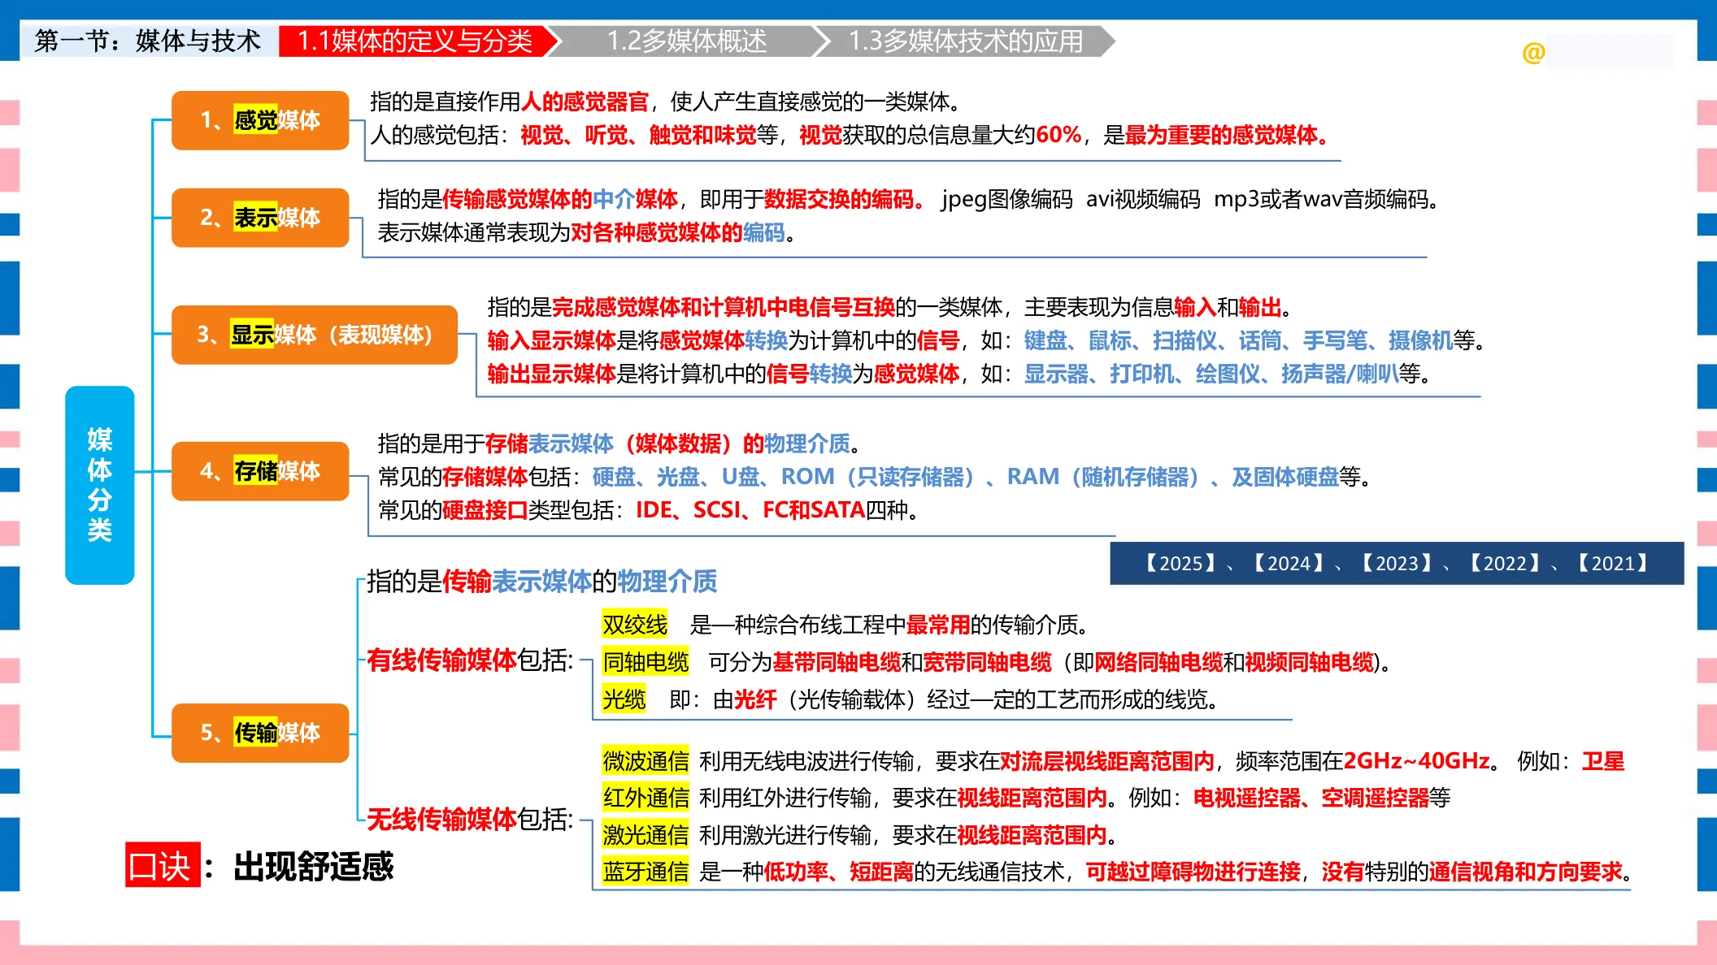The width and height of the screenshot is (1717, 965).
Task: Click the red 口诀 label box
Action: click(163, 865)
